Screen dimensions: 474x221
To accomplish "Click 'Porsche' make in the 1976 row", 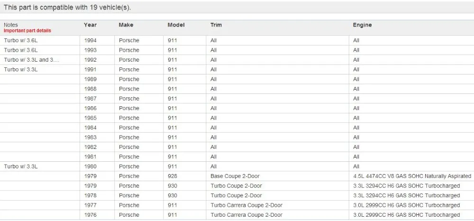I will tap(129, 215).
